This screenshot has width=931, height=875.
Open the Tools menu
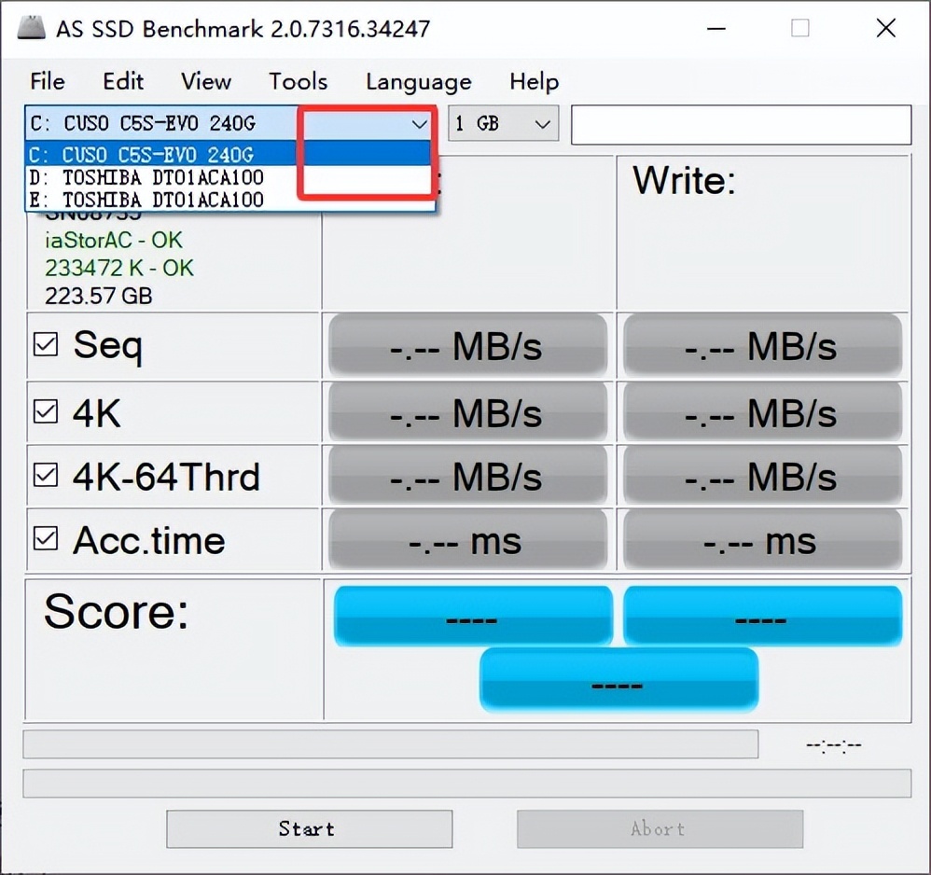(x=298, y=81)
